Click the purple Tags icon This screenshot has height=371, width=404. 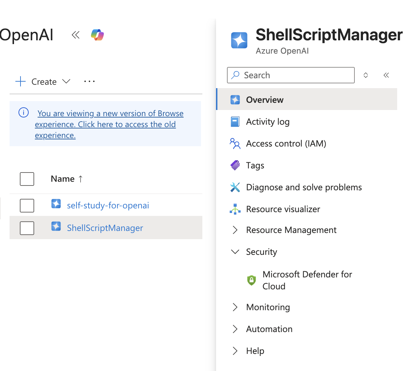click(235, 165)
